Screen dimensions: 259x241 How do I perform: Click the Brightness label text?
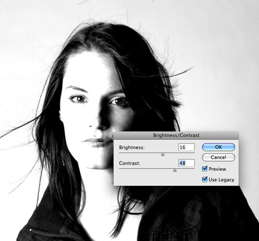point(132,147)
